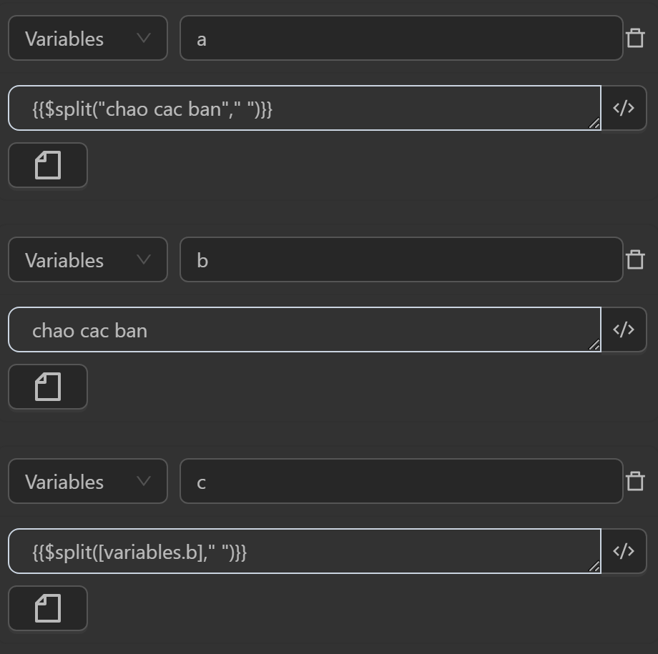Click the $split("chao cac ban") value field

click(304, 109)
